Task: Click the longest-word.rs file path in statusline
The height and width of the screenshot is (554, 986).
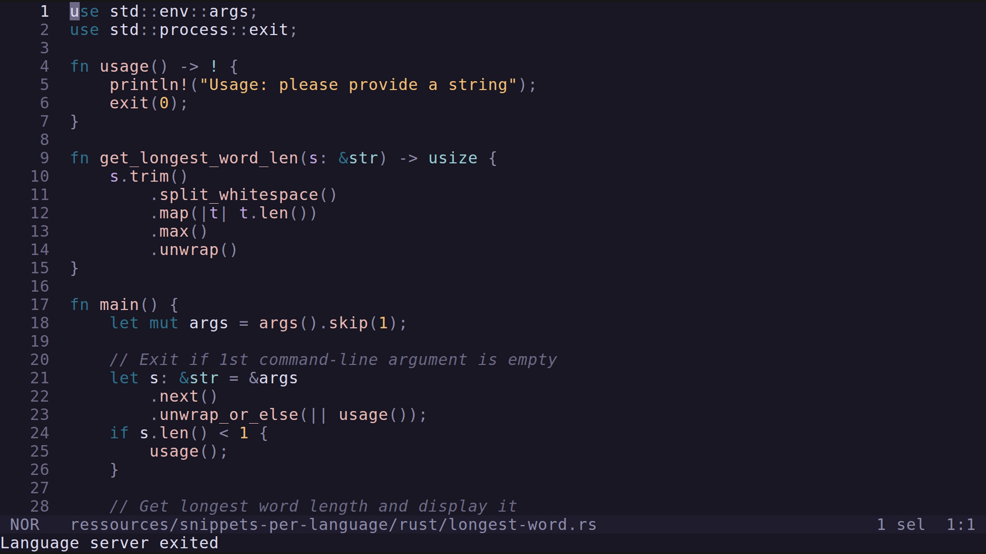Action: [333, 524]
